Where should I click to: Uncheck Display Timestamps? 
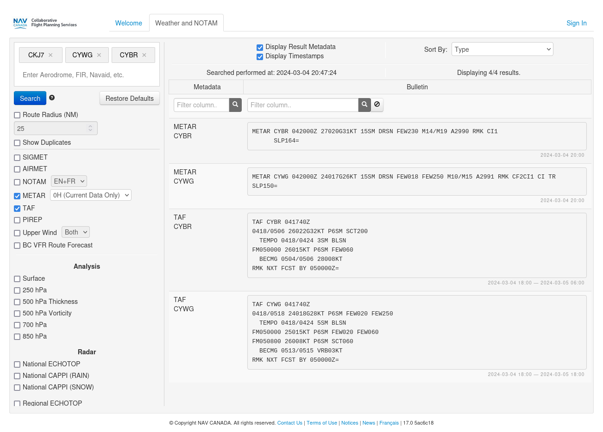[x=260, y=56]
